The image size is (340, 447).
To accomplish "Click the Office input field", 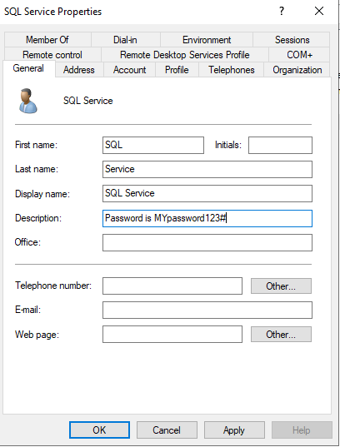I will click(x=207, y=242).
